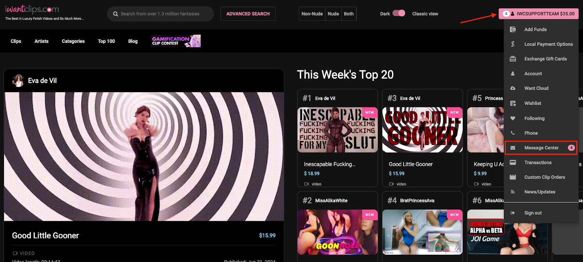Go to the Top 100 page

click(106, 41)
